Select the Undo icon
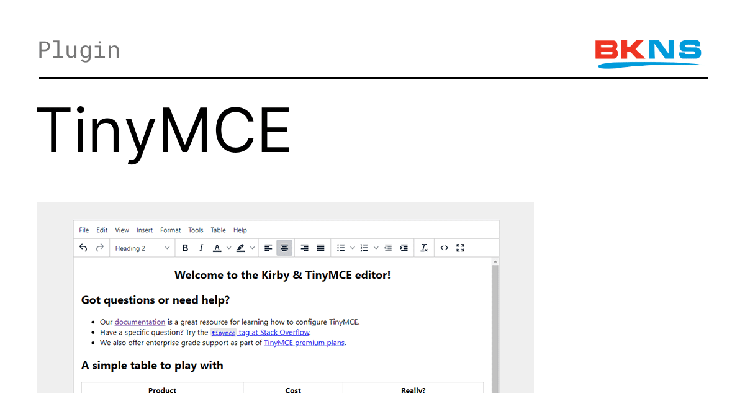The image size is (745, 396). pos(83,248)
